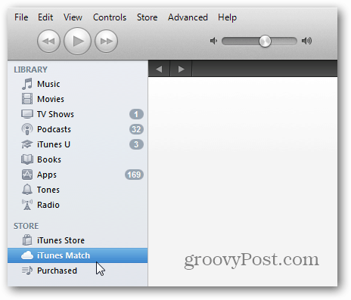The image size is (351, 300).
Task: Select the iTunes Match label
Action: click(64, 255)
